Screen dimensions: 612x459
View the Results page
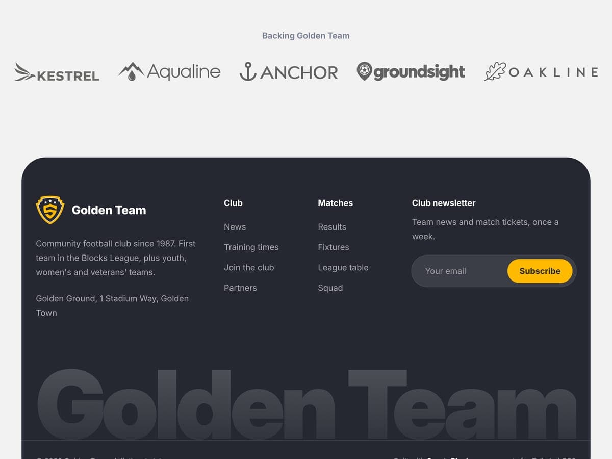click(332, 227)
